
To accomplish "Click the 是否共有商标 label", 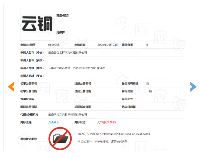I will coord(130,83).
